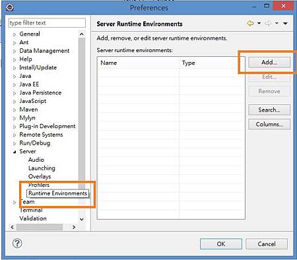Expand the Data Management node
The width and height of the screenshot is (297, 260).
[x=15, y=51]
